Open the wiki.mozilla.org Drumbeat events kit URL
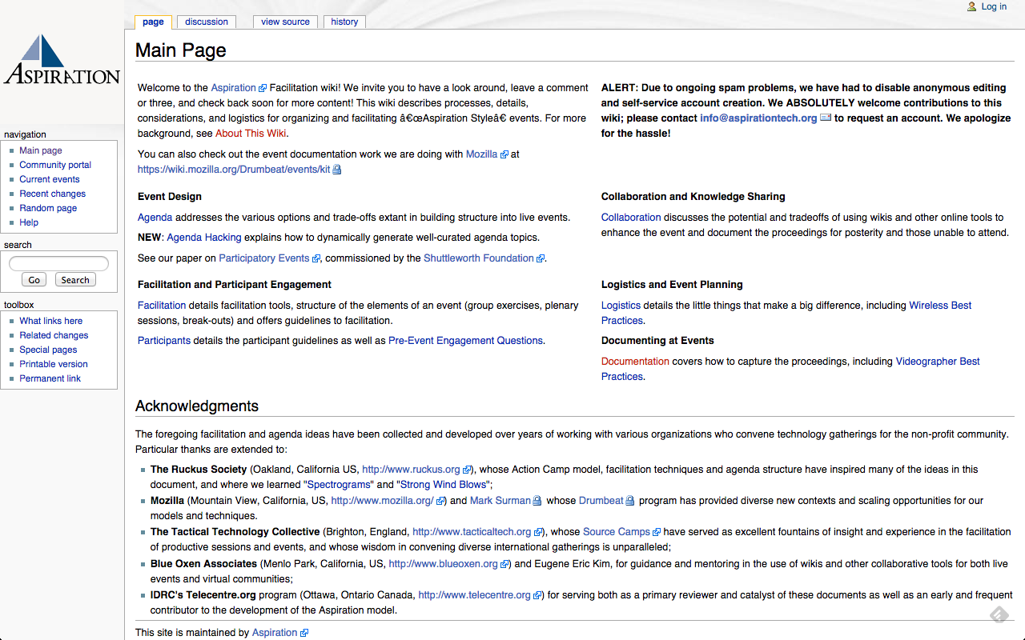This screenshot has height=640, width=1025. (234, 170)
